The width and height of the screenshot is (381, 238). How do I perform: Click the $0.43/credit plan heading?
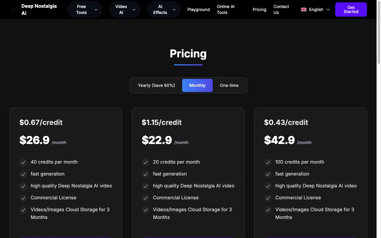pos(286,122)
